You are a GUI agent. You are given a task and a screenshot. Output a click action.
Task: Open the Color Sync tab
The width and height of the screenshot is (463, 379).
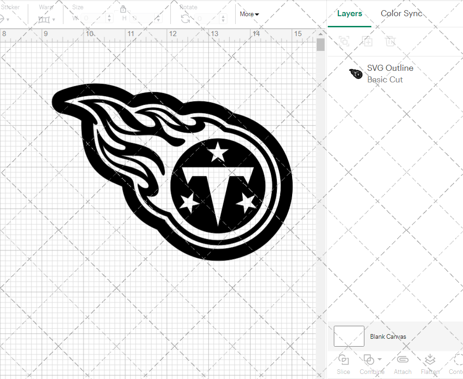click(401, 13)
